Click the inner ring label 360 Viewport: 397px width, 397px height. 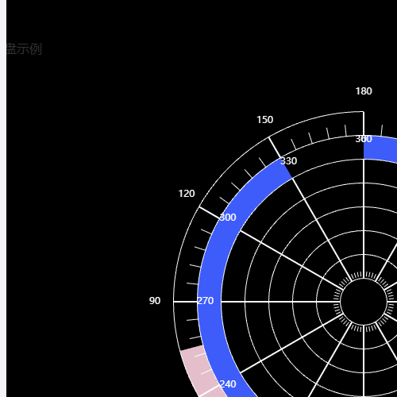coord(364,139)
